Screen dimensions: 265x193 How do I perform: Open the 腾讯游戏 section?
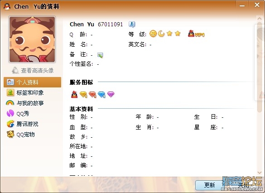coord(23,124)
